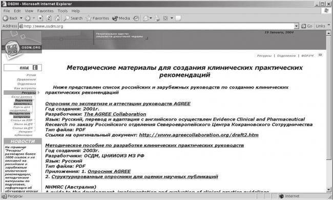Click the НОВОСТИ news header

(23, 142)
